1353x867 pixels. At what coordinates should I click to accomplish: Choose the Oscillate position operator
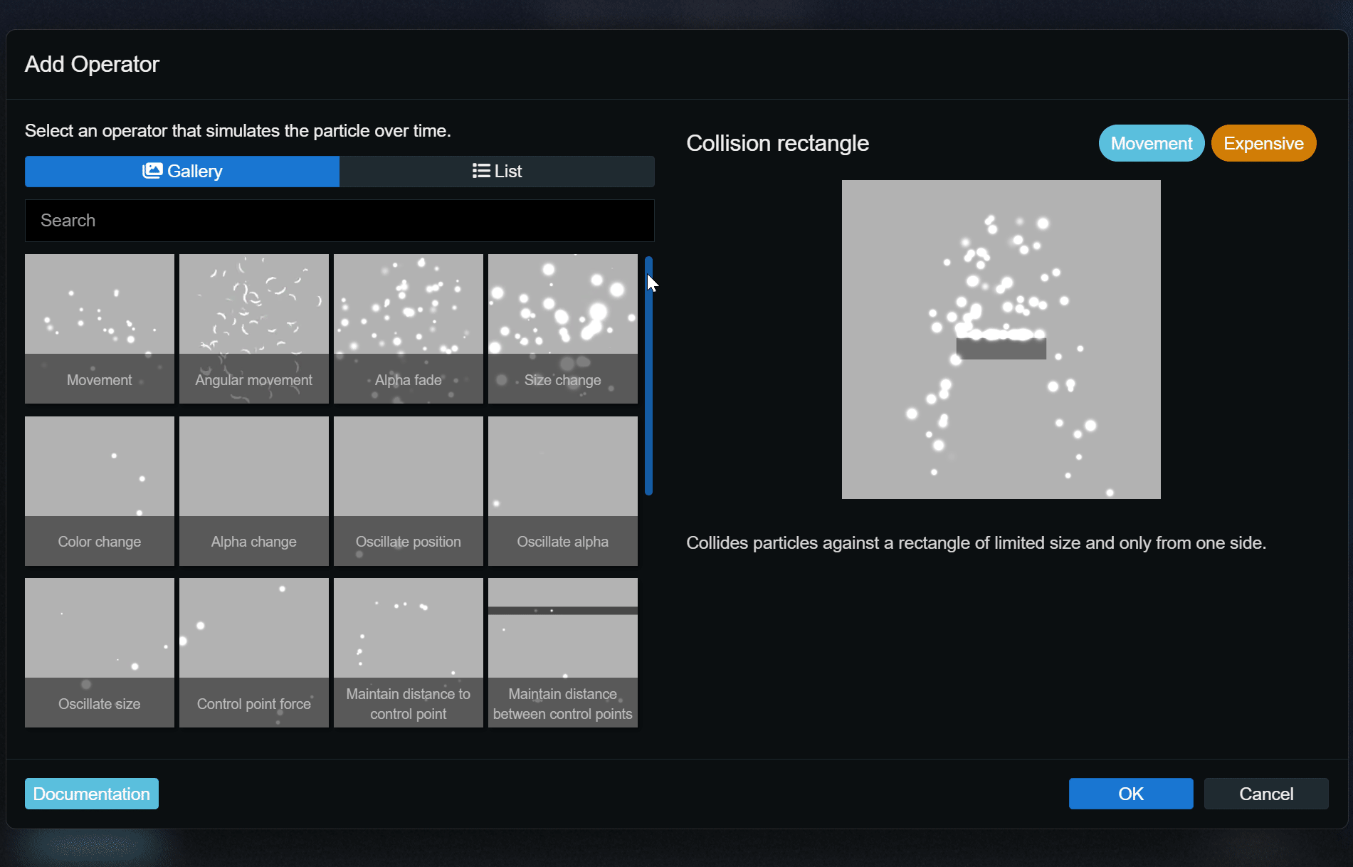tap(409, 490)
